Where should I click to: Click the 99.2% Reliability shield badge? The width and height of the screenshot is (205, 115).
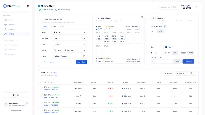(63, 10)
